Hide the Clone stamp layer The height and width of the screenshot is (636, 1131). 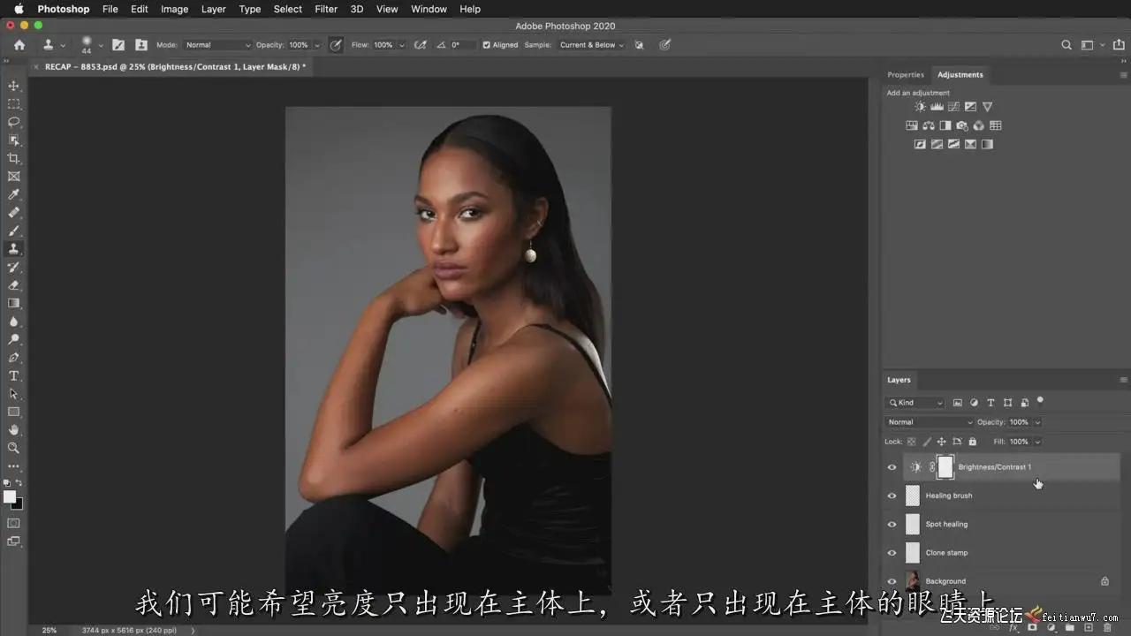892,553
